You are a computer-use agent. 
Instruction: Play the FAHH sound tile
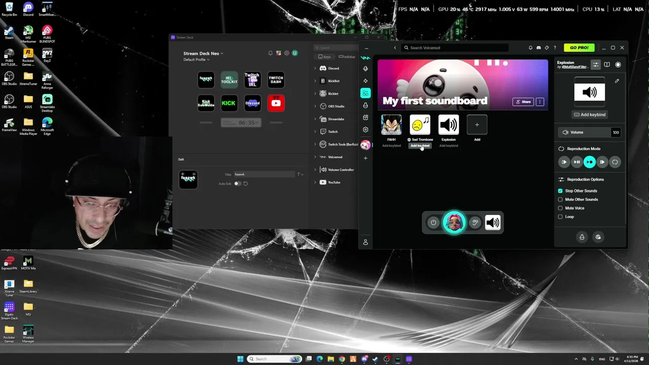pyautogui.click(x=391, y=125)
